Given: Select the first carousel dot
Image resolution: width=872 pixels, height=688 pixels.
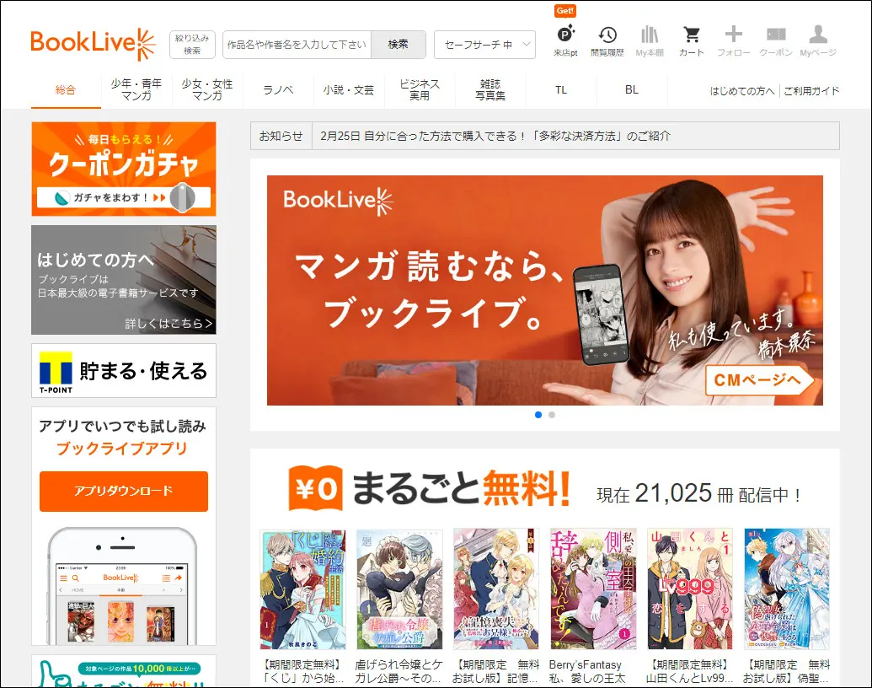Looking at the screenshot, I should (x=538, y=415).
